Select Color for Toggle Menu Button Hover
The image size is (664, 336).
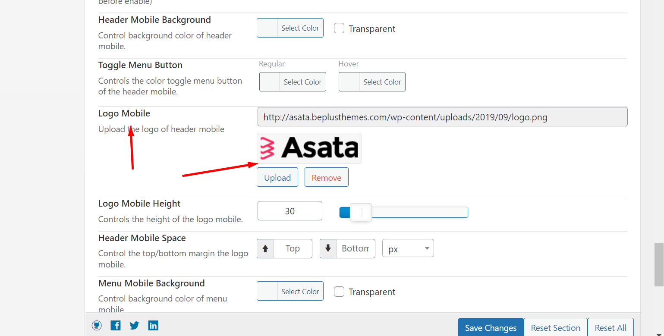click(x=372, y=82)
